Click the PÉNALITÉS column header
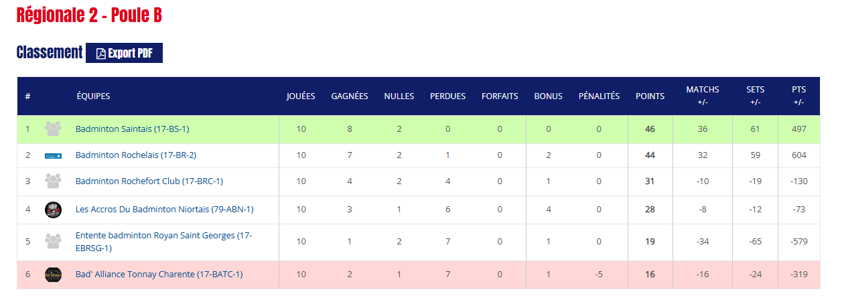Screen dimensions: 842x302 (x=599, y=96)
